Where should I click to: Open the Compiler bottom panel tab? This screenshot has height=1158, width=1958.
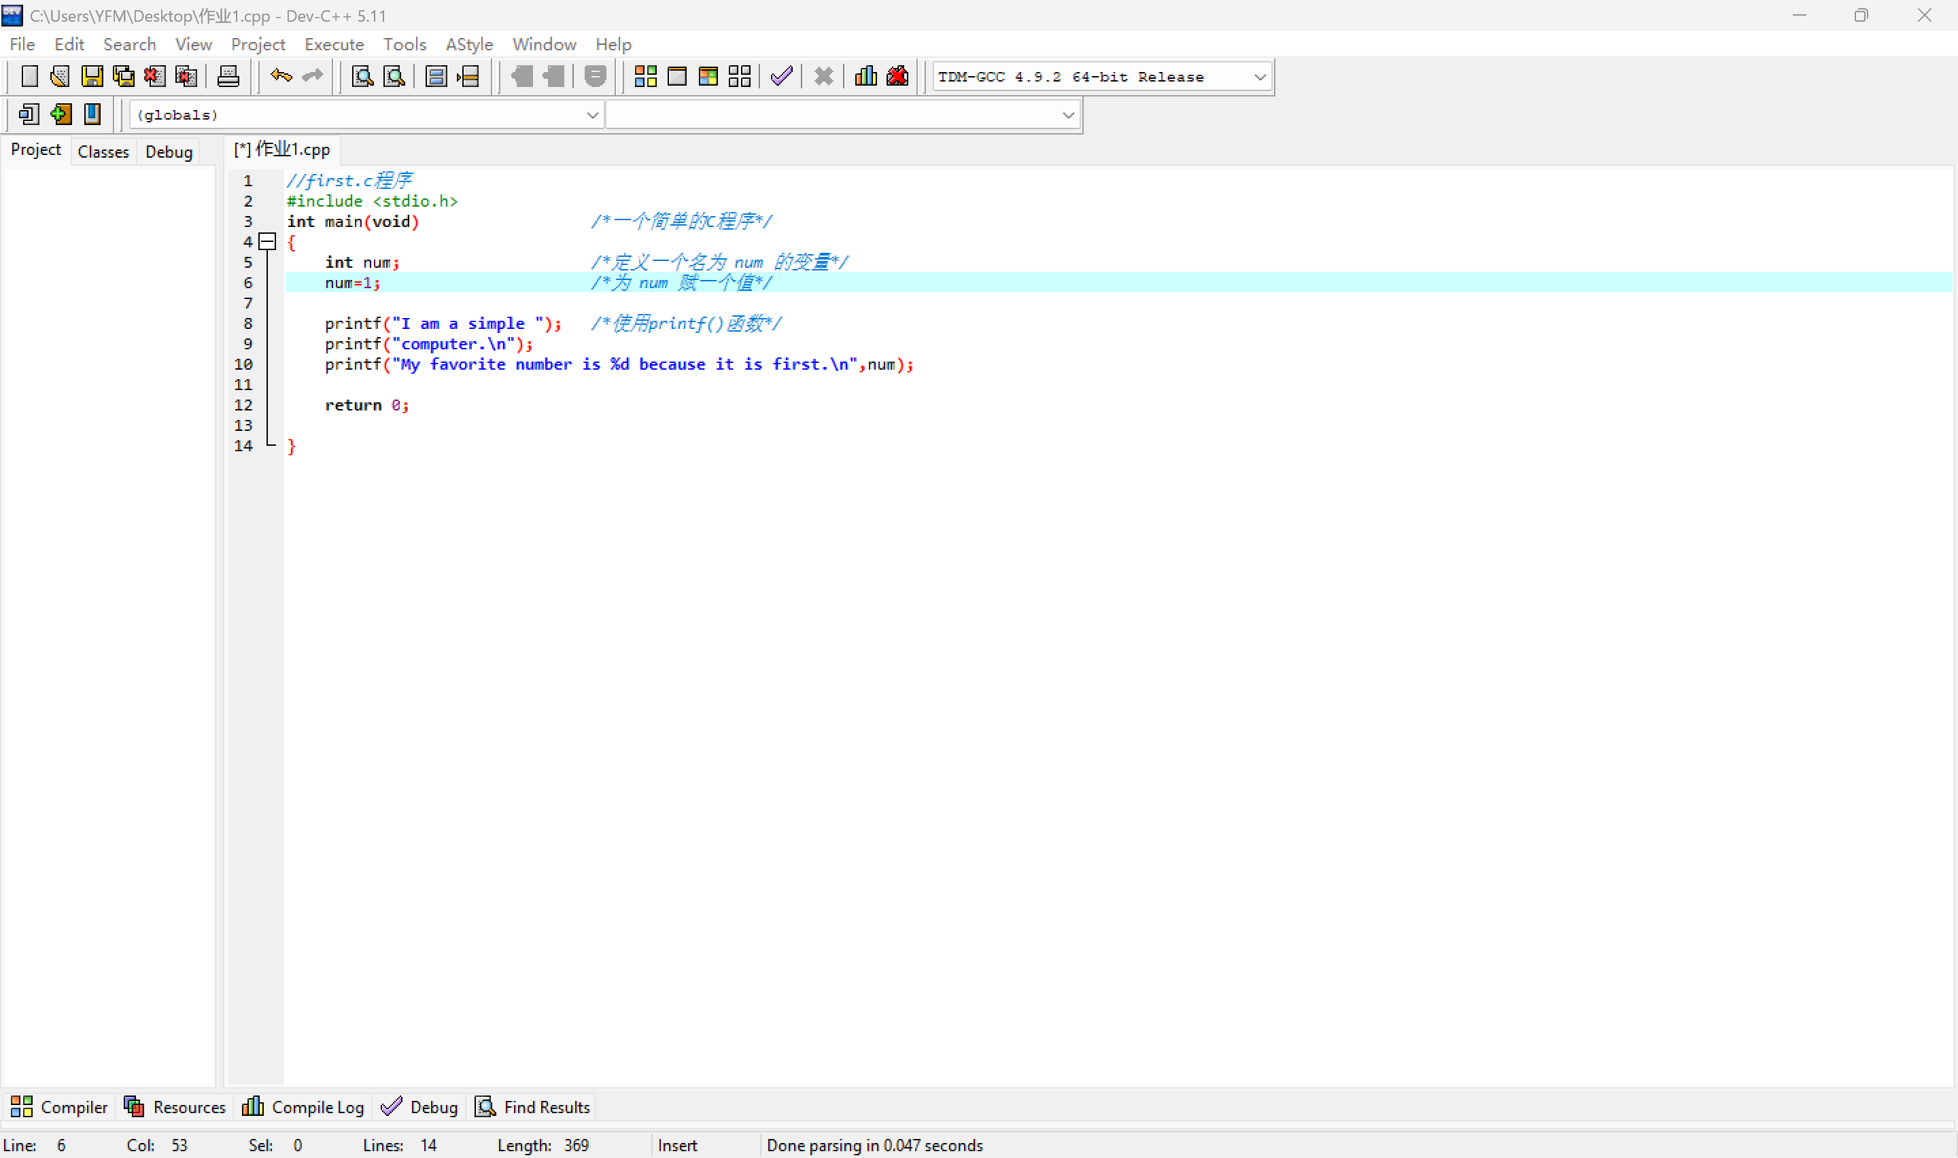[x=58, y=1106]
